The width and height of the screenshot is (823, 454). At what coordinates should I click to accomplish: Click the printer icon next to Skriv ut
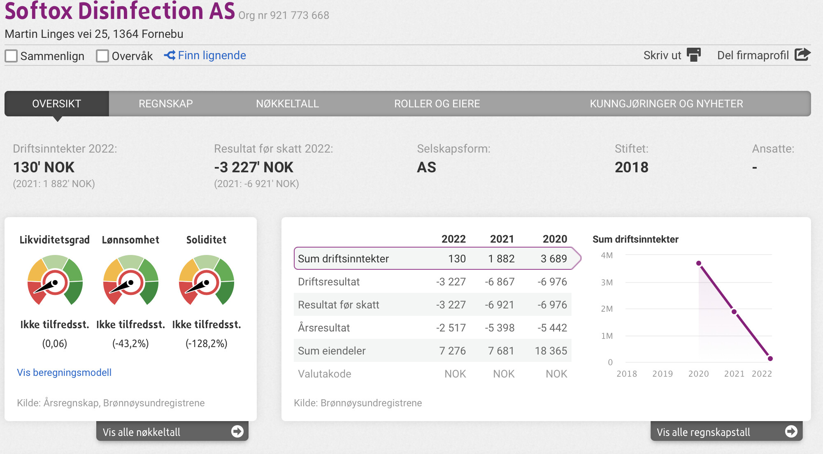694,55
